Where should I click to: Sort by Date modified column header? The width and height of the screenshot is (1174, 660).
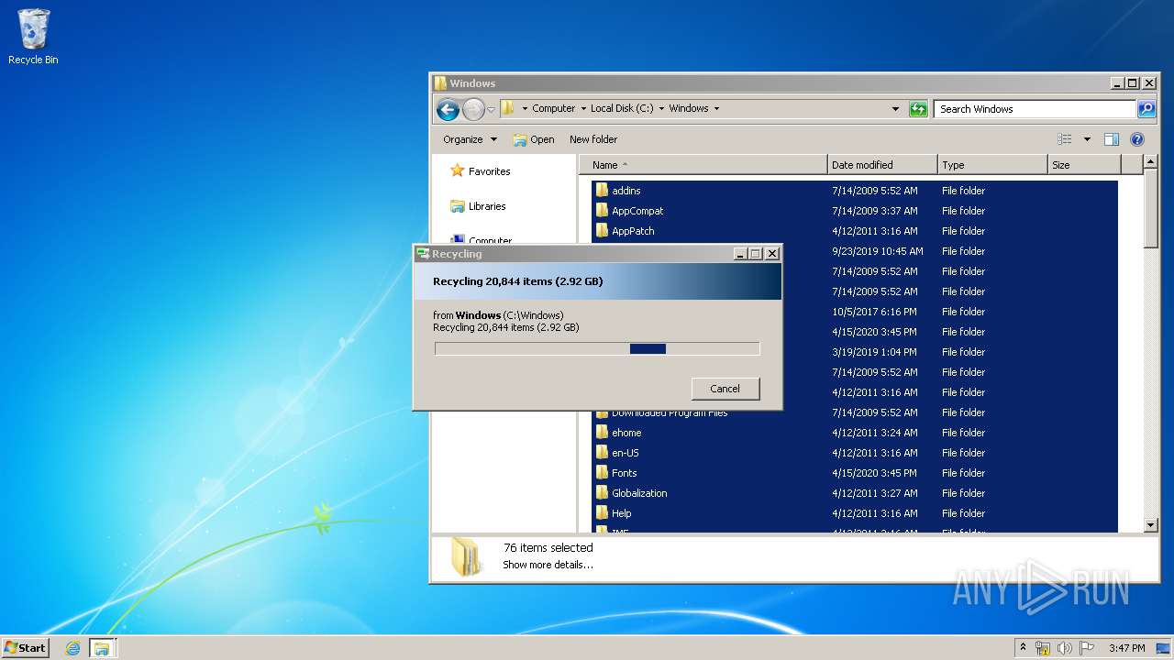pos(882,165)
